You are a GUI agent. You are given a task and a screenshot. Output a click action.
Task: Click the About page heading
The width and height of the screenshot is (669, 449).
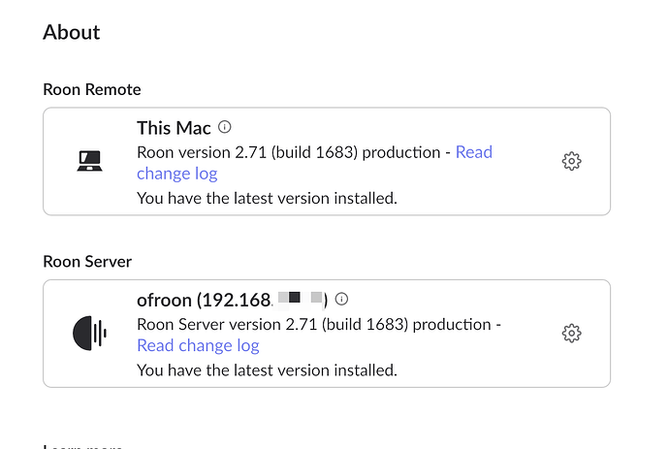[x=71, y=32]
